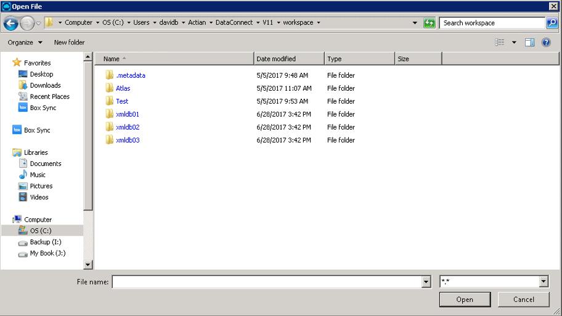Select Recent Places in Favorites

pos(49,97)
